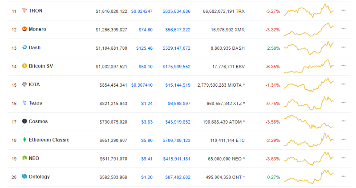Click Ontology volume $87,402,602
356x188 pixels.
click(178, 177)
